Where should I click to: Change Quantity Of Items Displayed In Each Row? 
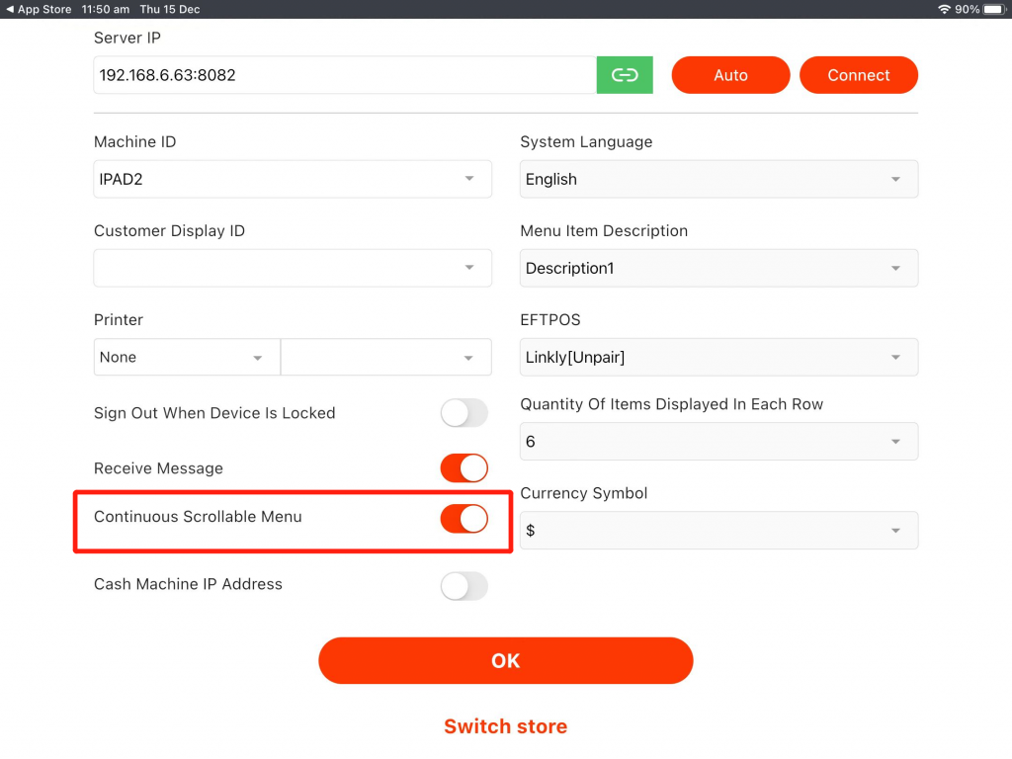(x=718, y=442)
